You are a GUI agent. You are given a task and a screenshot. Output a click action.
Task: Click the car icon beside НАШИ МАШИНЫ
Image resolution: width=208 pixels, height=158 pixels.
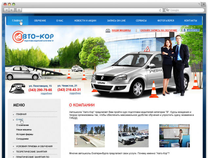pyautogui.click(x=108, y=31)
